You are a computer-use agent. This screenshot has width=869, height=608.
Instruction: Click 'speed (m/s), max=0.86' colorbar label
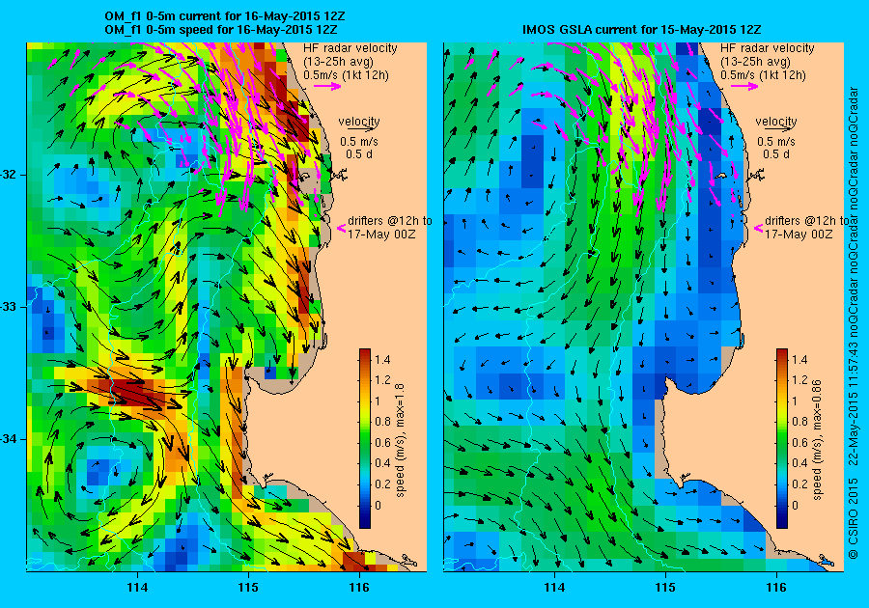(x=818, y=440)
